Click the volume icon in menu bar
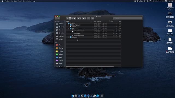 tap(153, 1)
